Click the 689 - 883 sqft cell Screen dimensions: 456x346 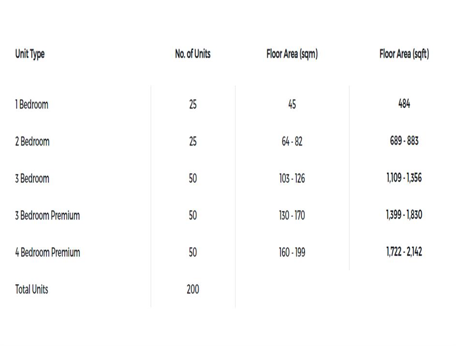(x=404, y=141)
